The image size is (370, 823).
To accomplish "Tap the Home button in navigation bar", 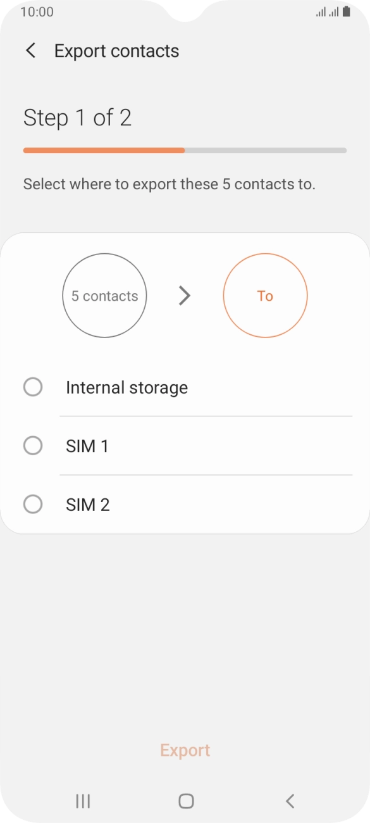I will pos(185,800).
